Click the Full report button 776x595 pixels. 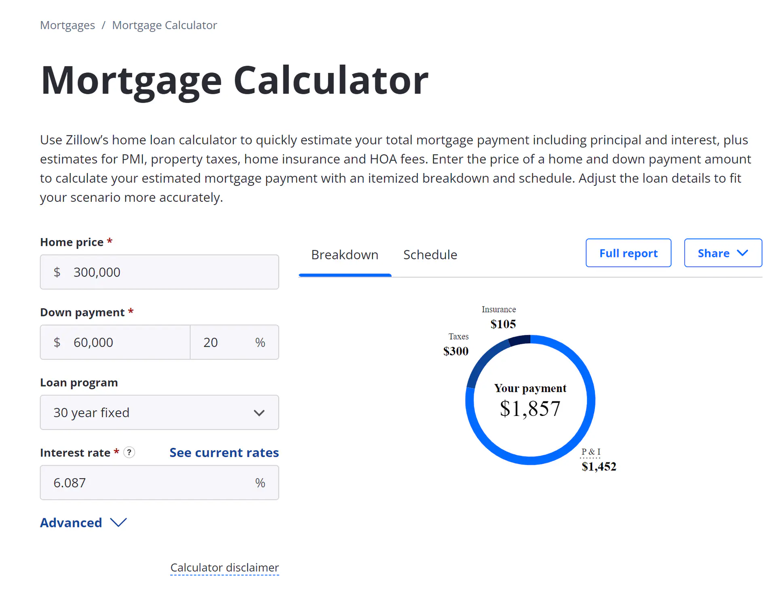[628, 253]
